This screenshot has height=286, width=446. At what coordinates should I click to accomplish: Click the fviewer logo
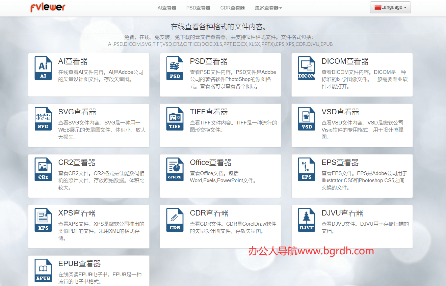[x=48, y=7]
